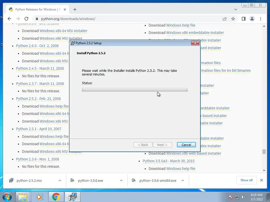Close the Python 2.5.2 Setup dialog
The image size is (270, 202).
(195, 43)
